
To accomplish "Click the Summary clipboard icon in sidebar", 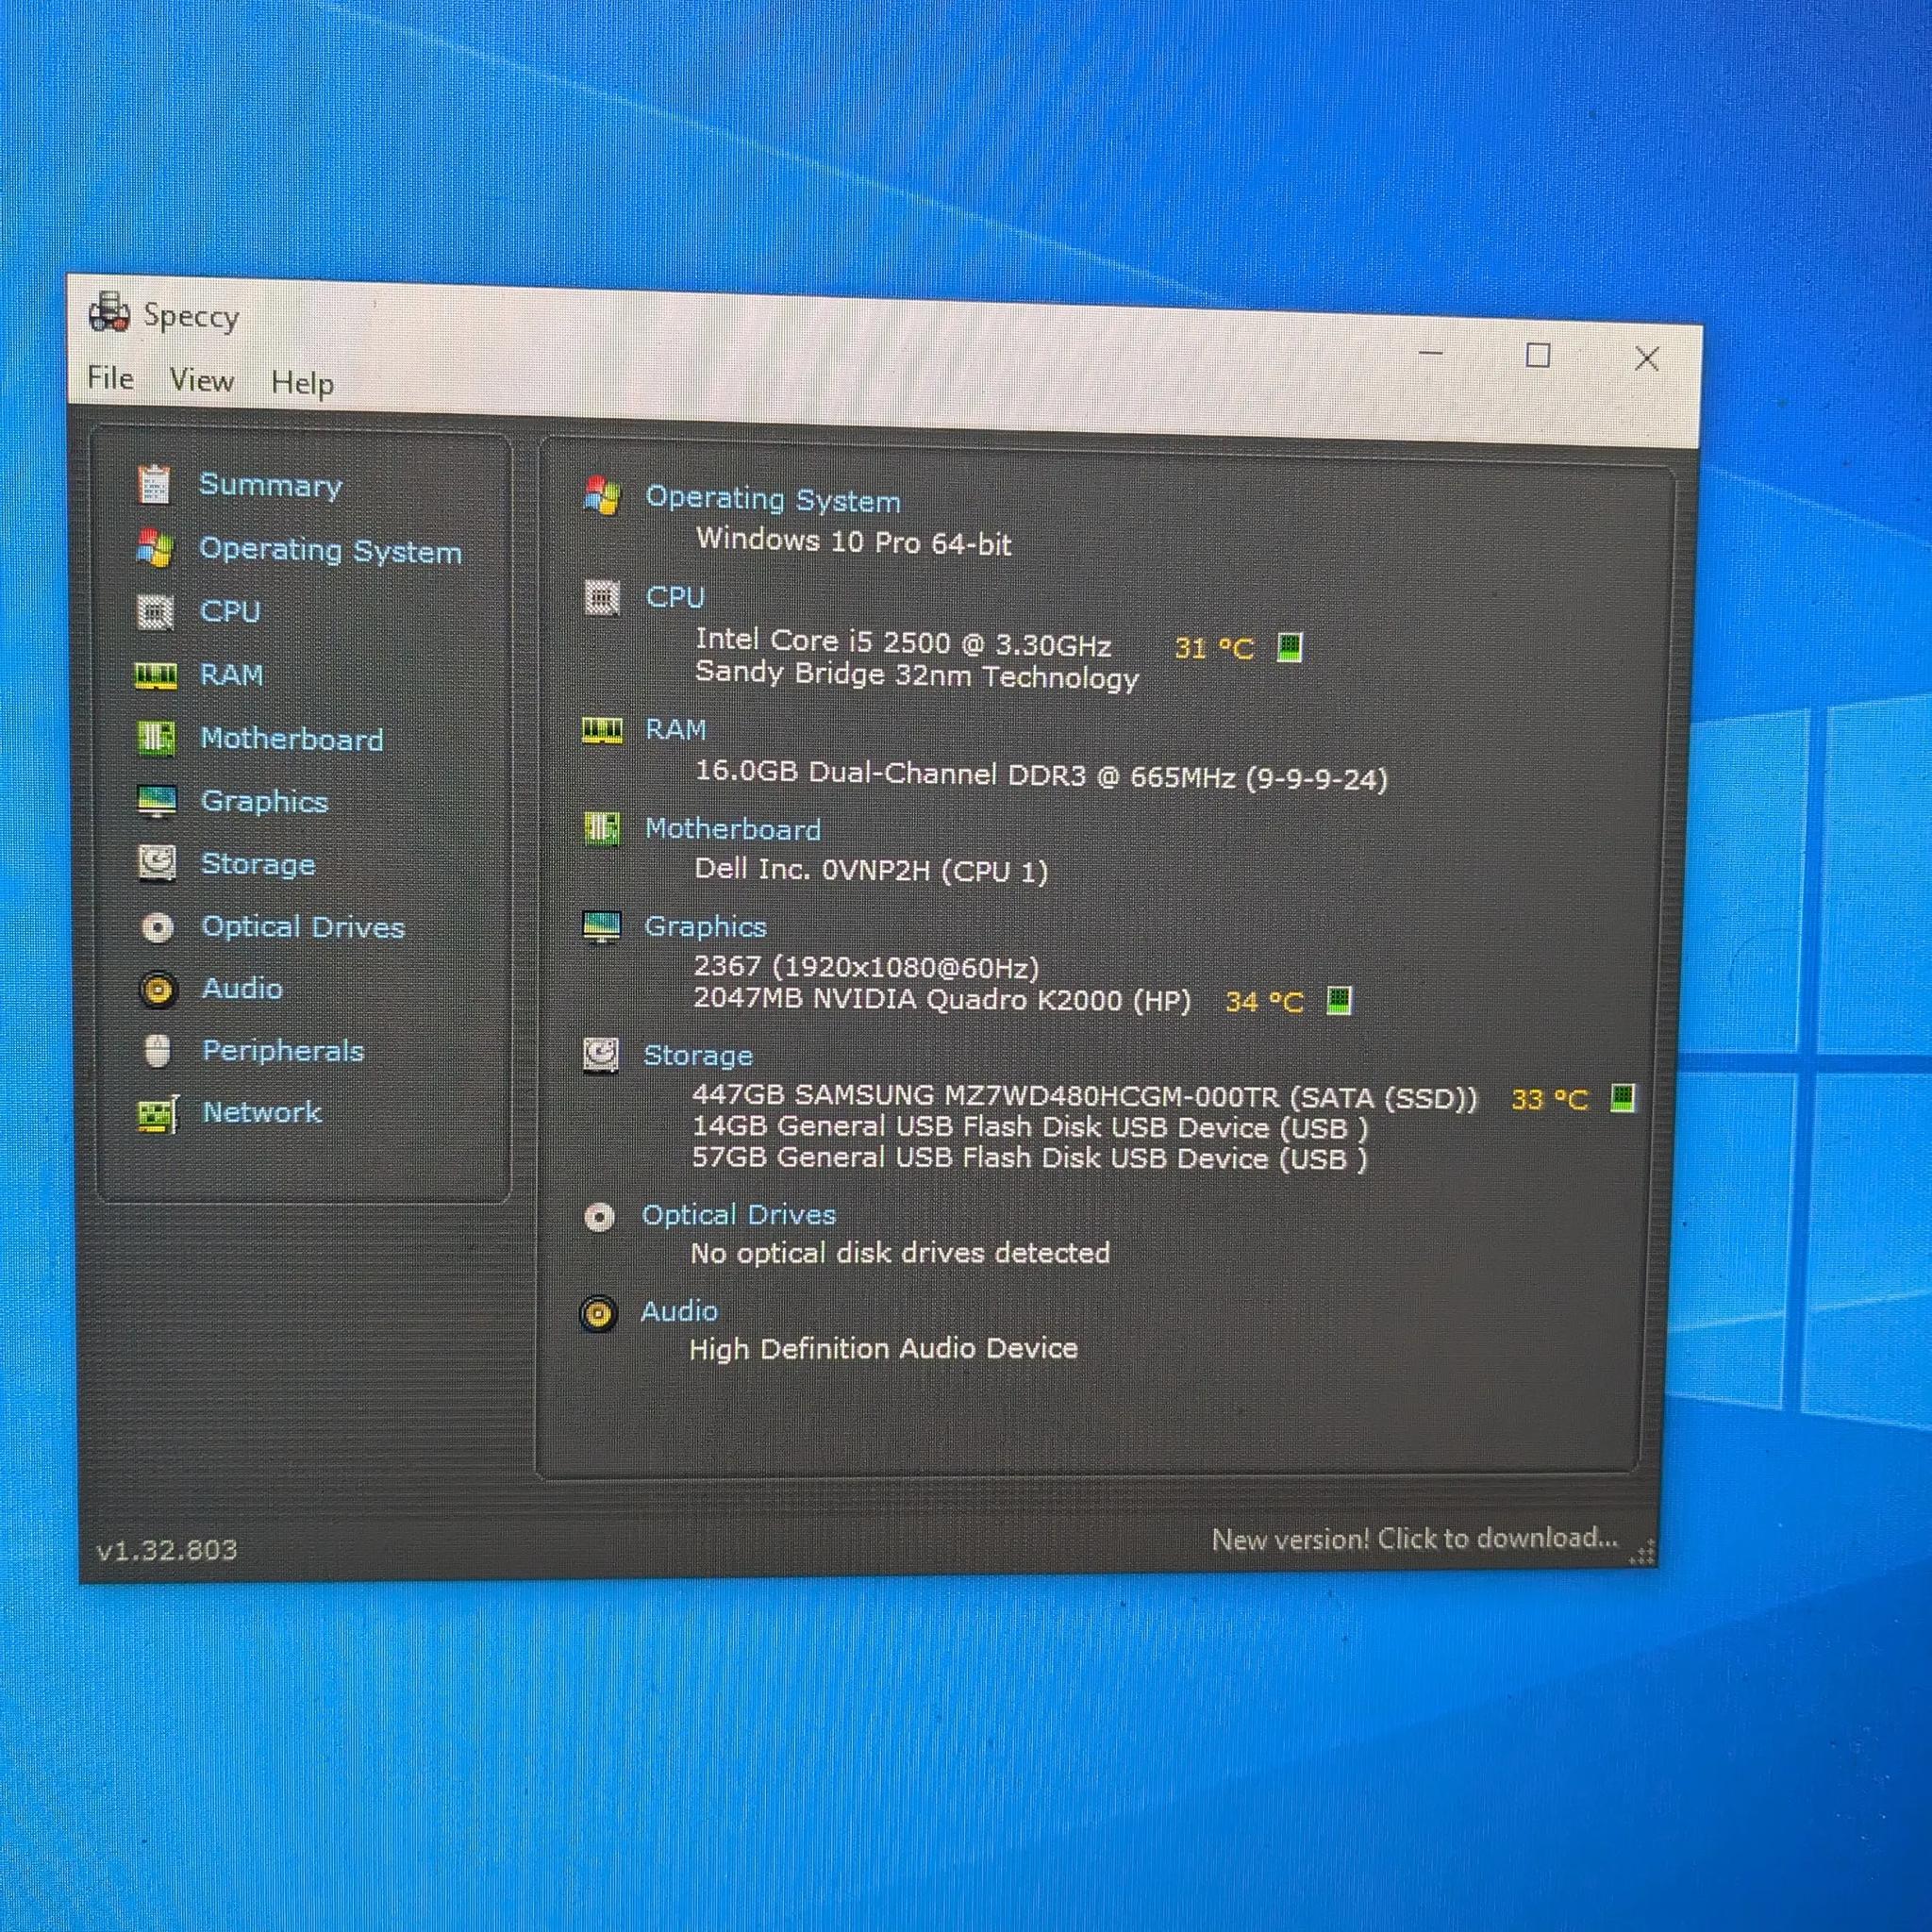I will point(154,485).
